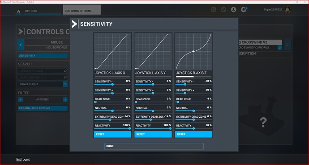Open the home icon in top bar
Screen dimensions: 309x165
point(18,11)
